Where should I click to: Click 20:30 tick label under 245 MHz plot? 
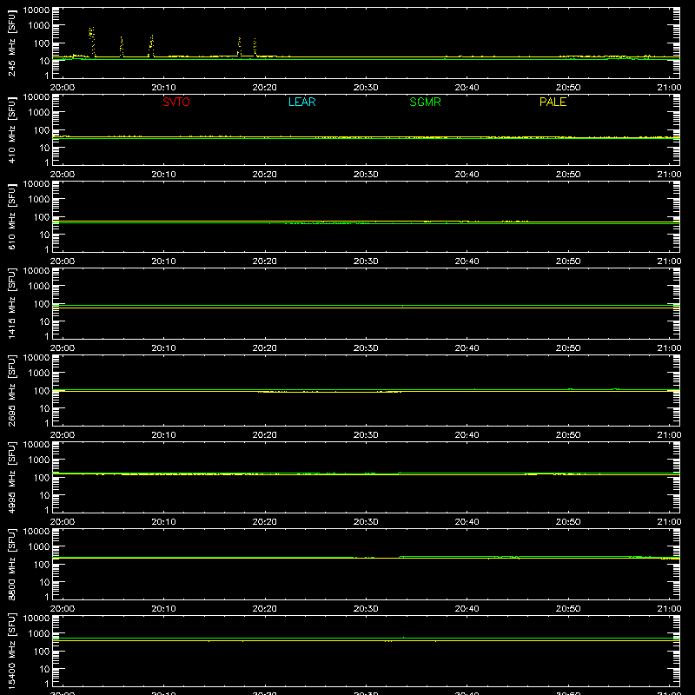click(x=366, y=88)
